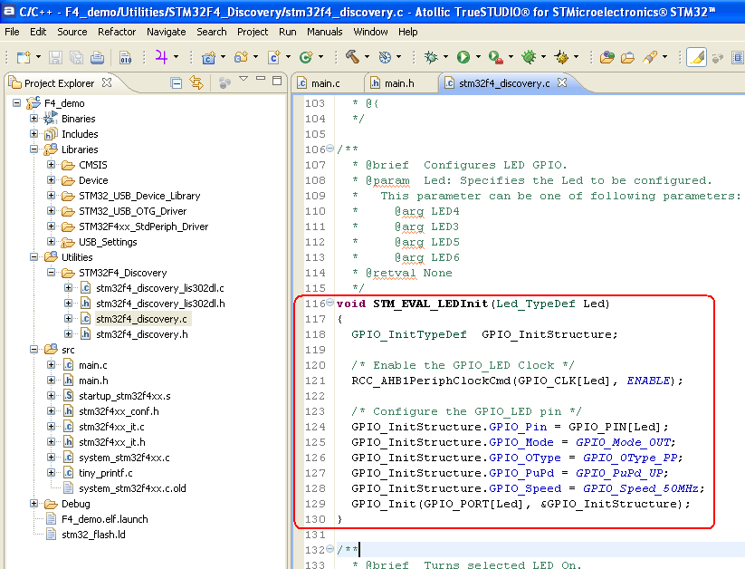Click the New wizard toolbar icon

24,58
